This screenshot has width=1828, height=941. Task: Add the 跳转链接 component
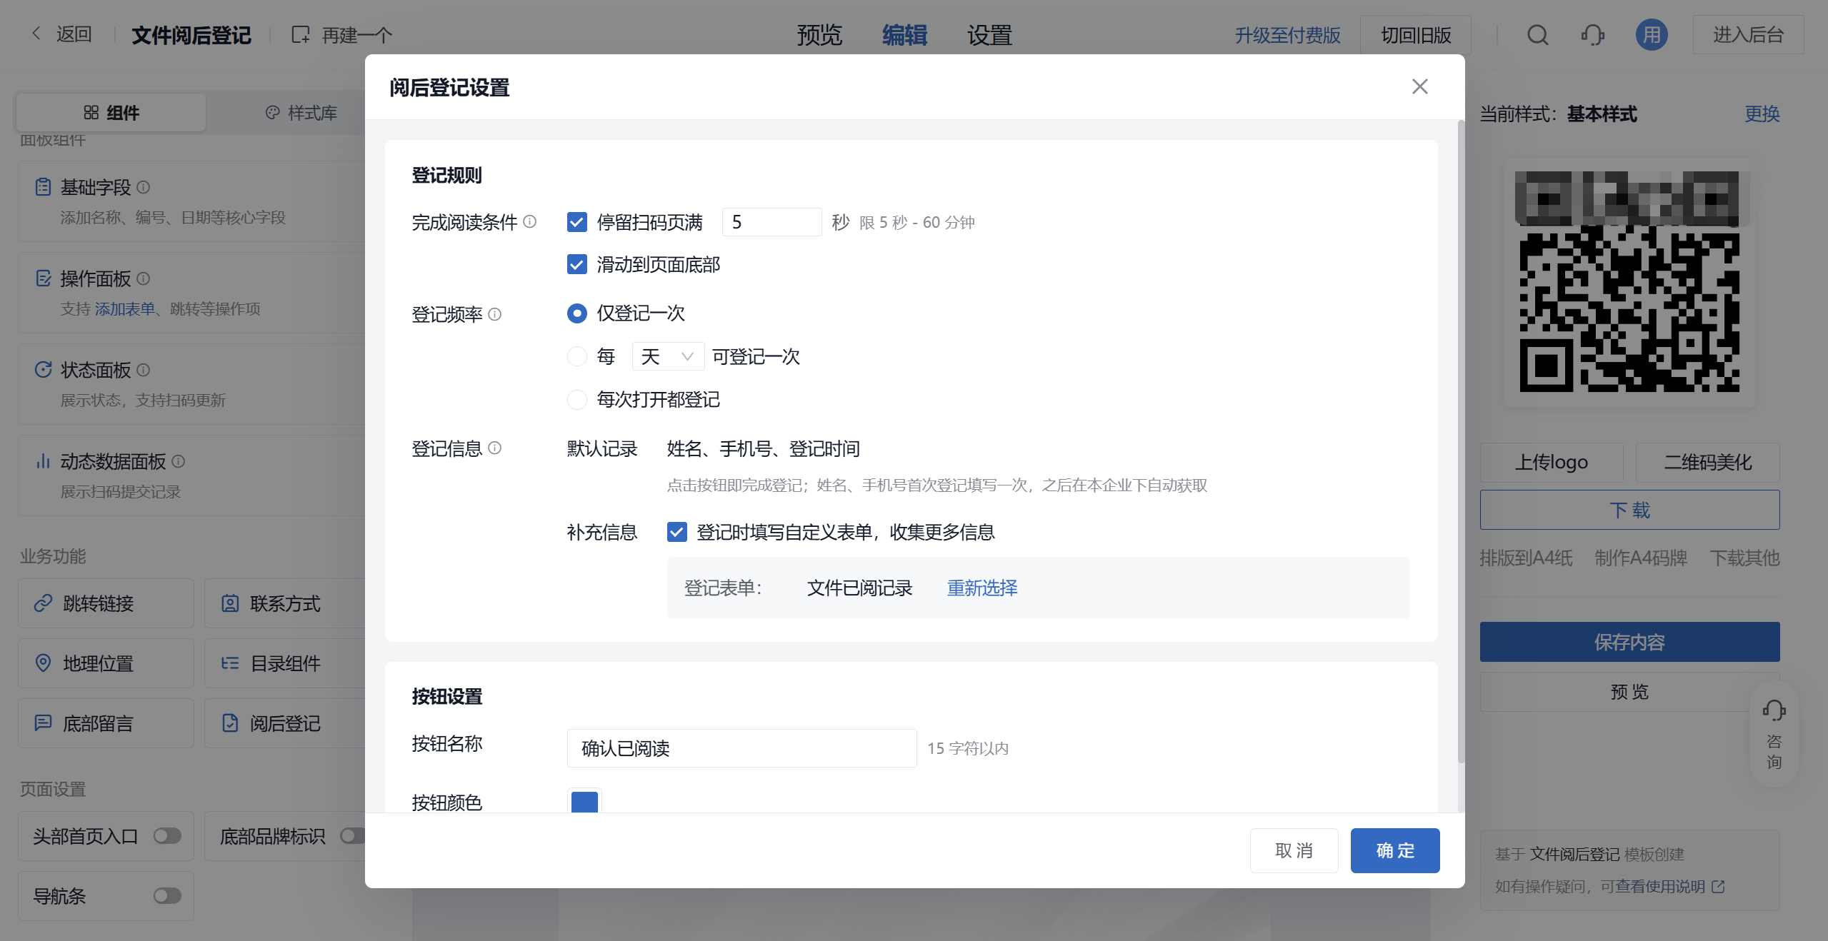[x=106, y=603]
